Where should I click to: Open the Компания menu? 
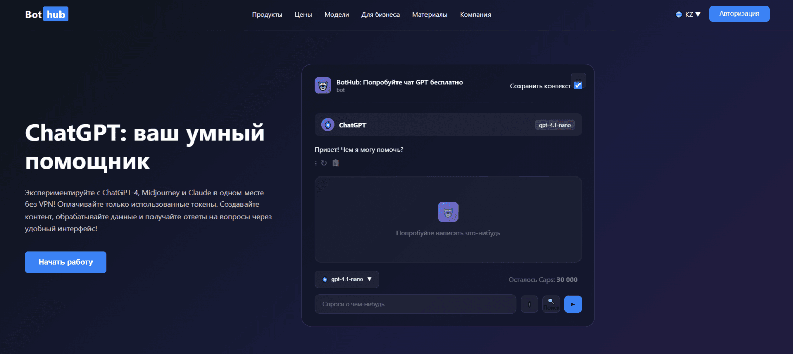click(x=475, y=14)
